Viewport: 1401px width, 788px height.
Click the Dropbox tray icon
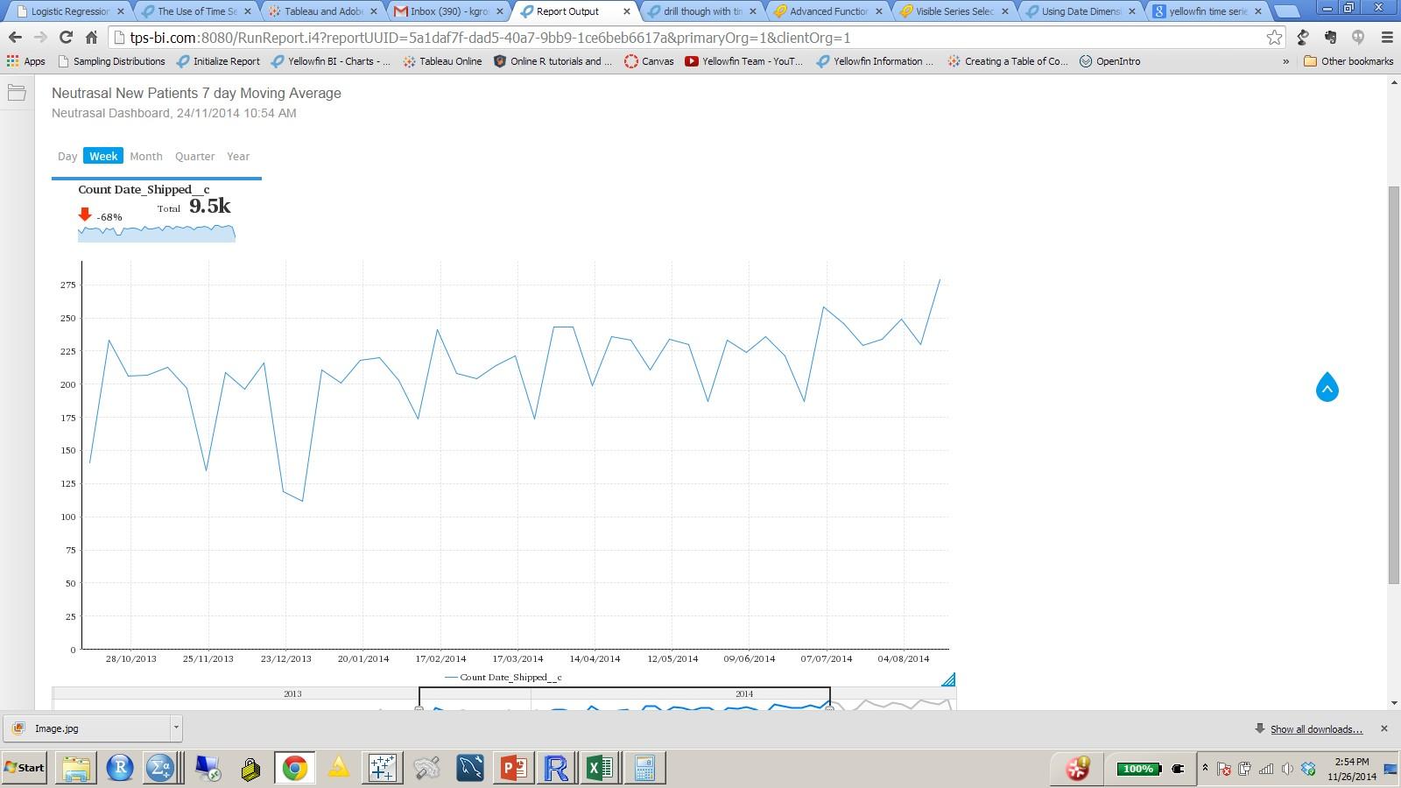(x=1308, y=769)
